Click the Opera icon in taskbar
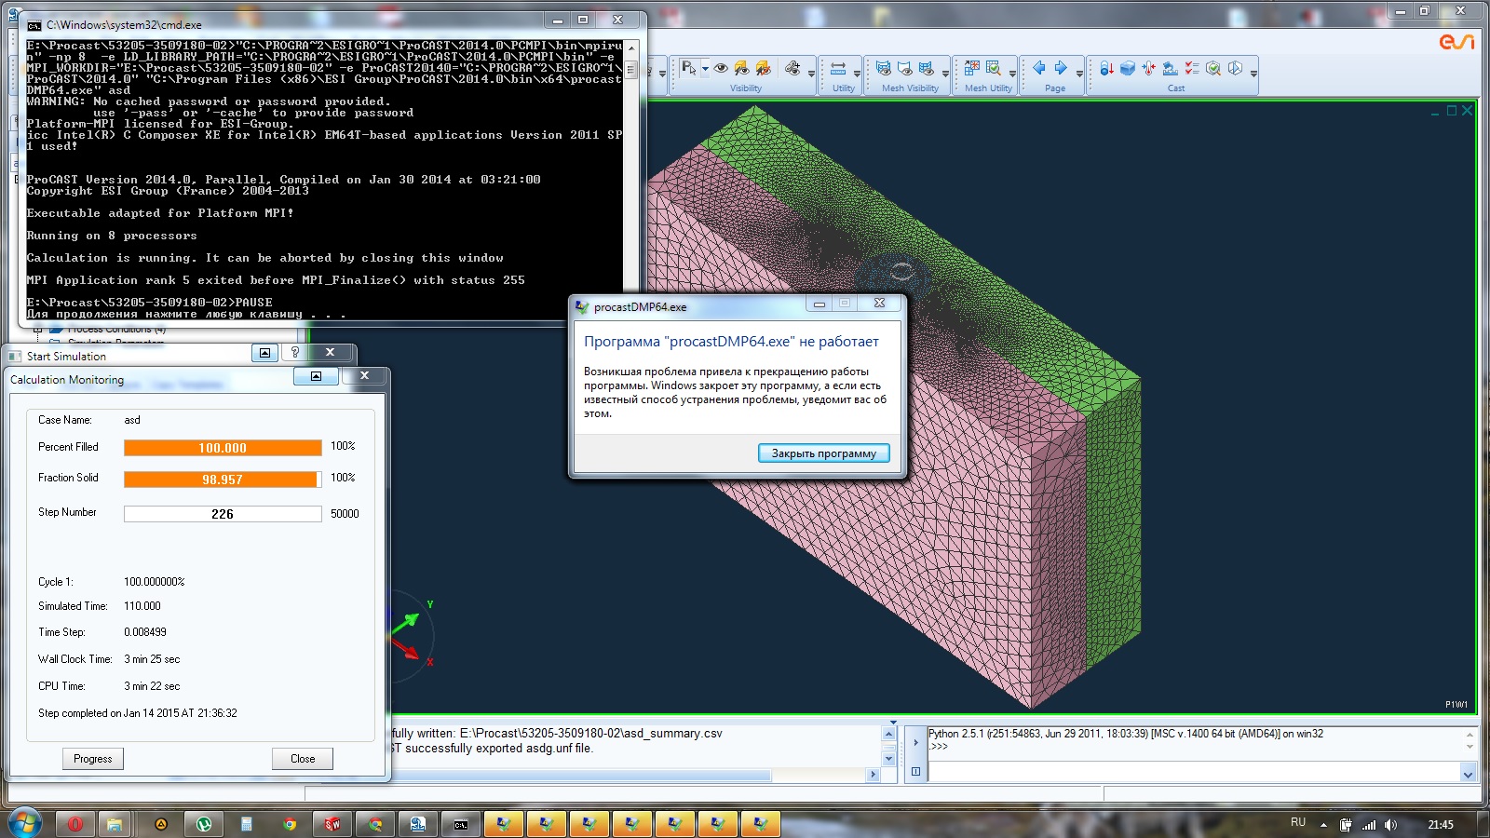Screen dimensions: 1490x838 pyautogui.click(x=75, y=824)
